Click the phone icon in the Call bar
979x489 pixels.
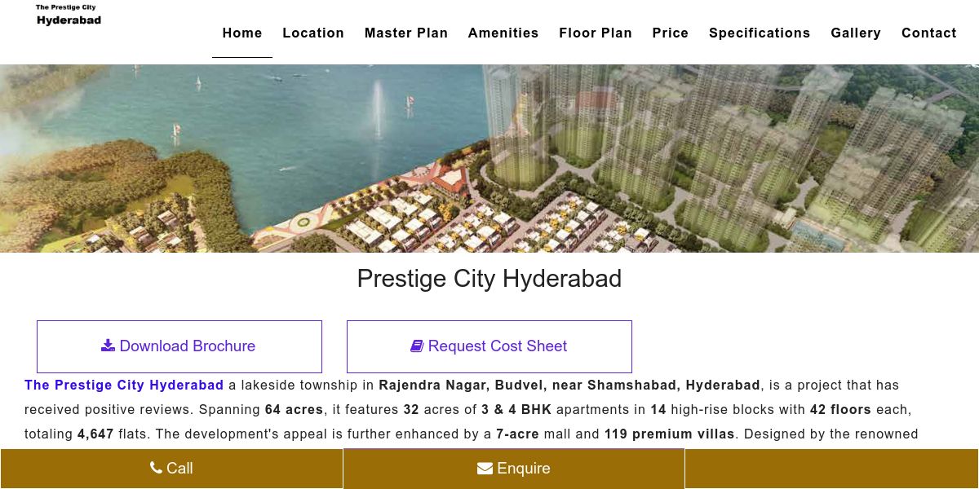click(x=156, y=468)
